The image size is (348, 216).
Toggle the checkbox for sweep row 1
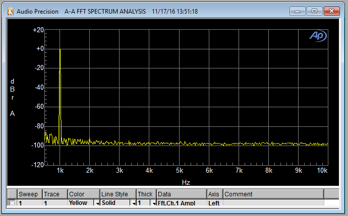tap(12, 203)
